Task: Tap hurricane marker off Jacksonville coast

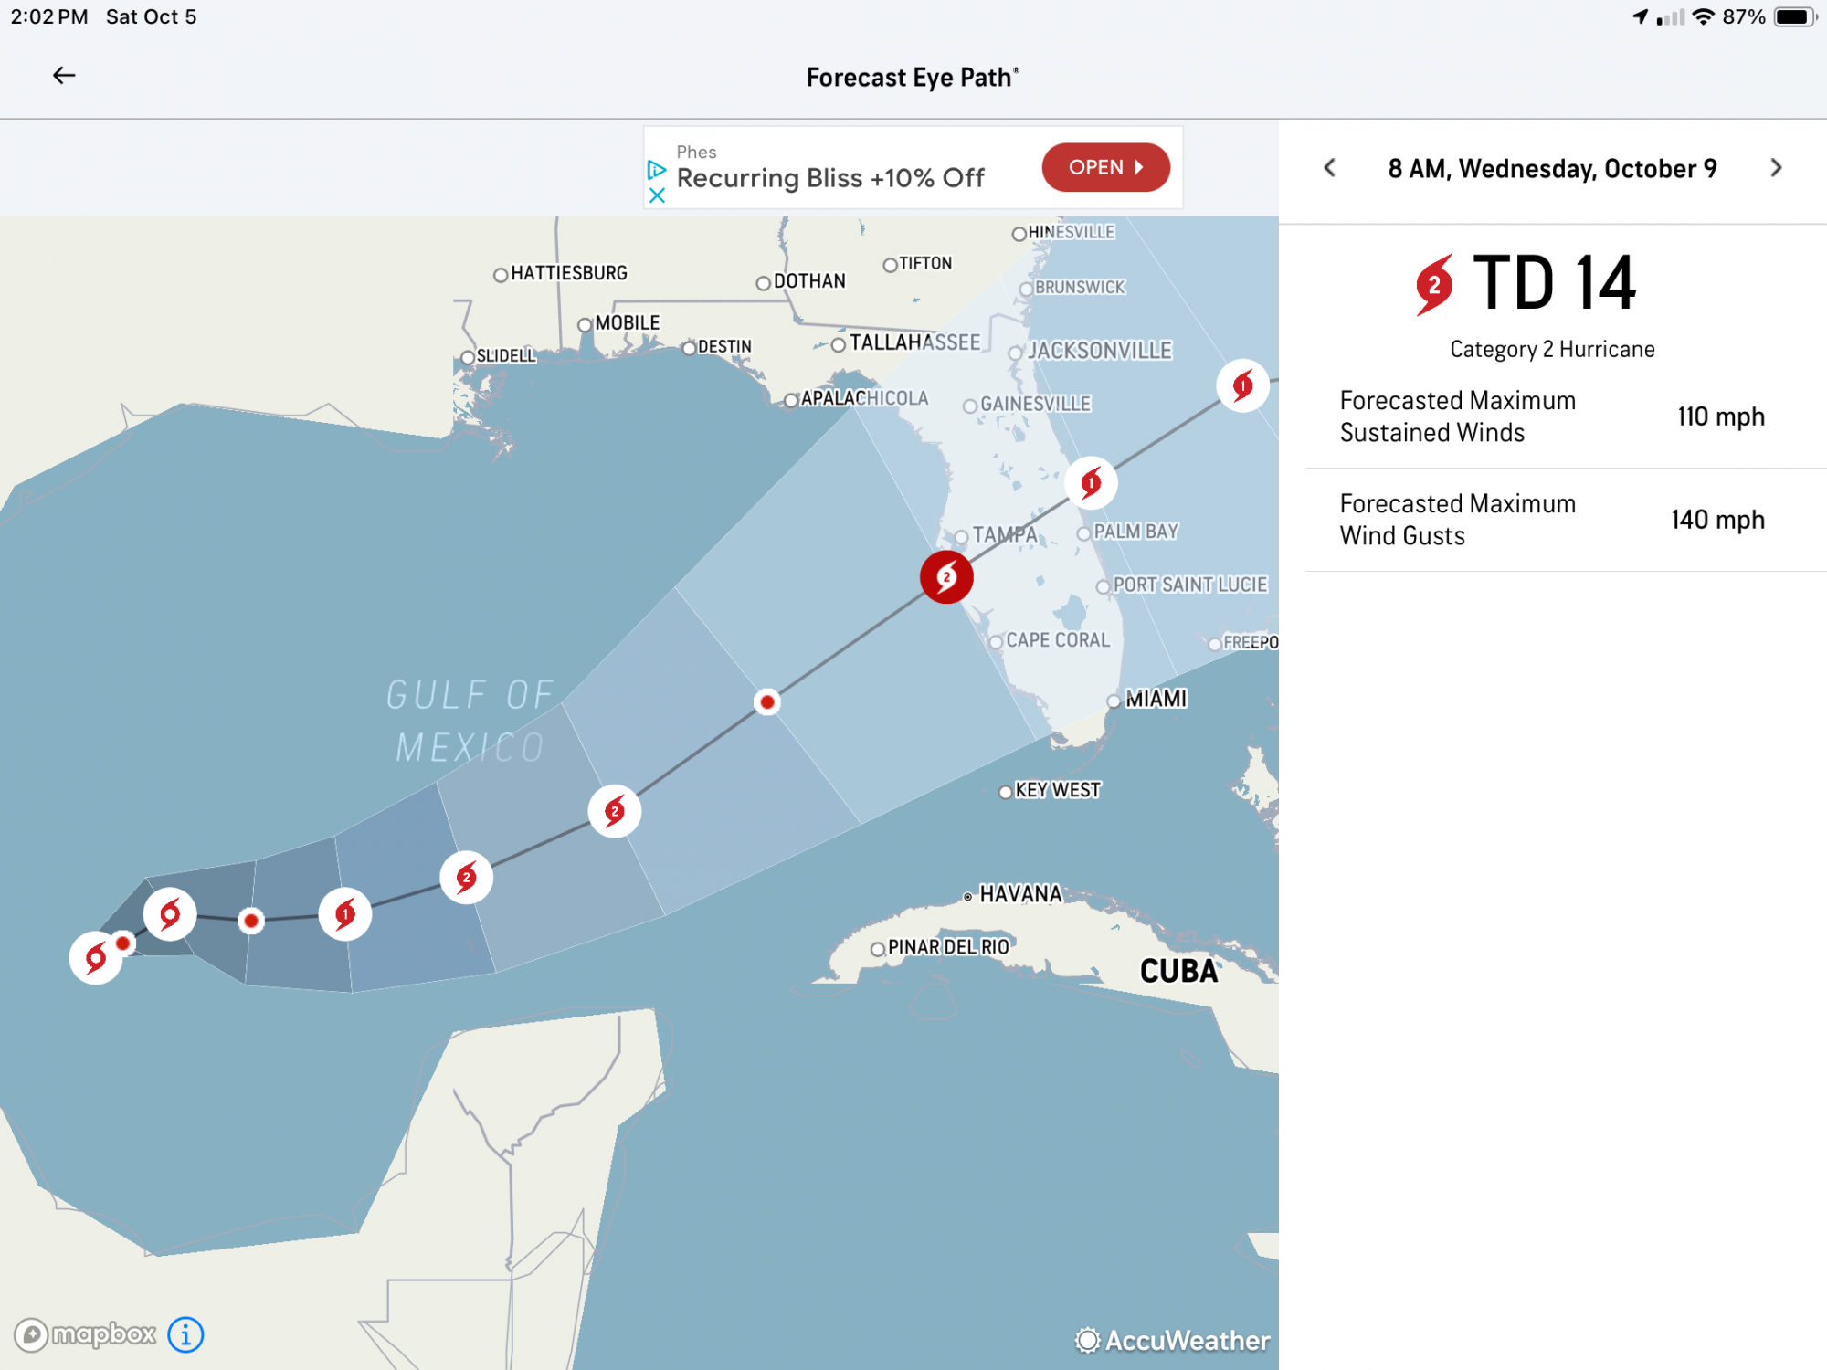Action: [x=1242, y=385]
